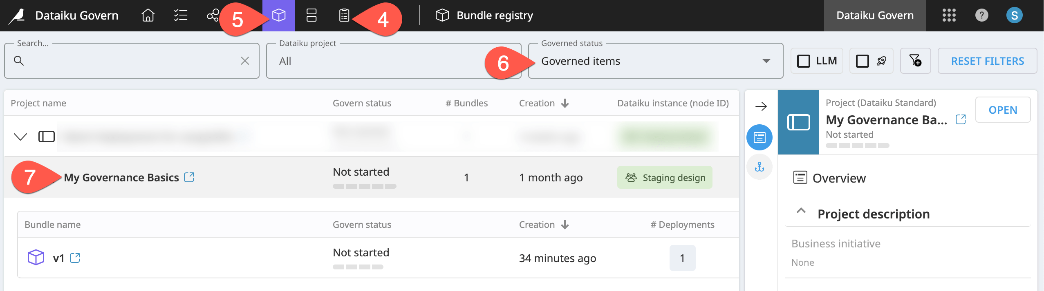Click My Governance Basics progress bar in table

365,186
